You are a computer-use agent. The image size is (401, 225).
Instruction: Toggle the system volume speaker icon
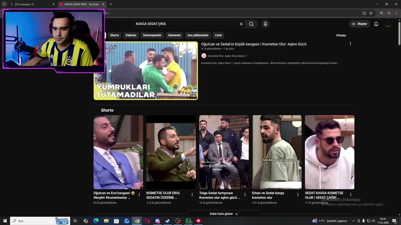pos(373,221)
